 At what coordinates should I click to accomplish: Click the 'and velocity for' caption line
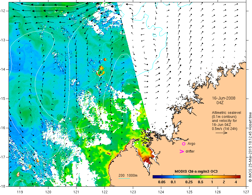(224, 121)
